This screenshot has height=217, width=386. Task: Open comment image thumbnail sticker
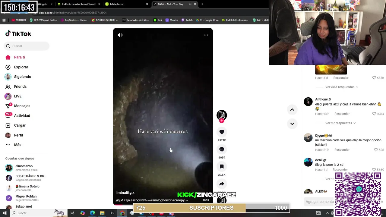click(331, 70)
